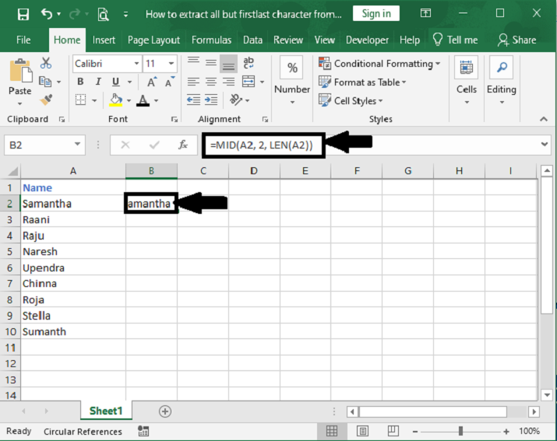Viewport: 557px width, 441px height.
Task: Open the Name Box dropdown arrow
Action: click(78, 145)
